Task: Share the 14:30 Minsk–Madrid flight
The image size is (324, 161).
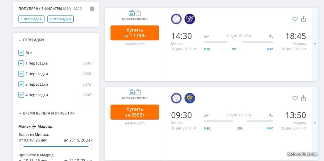Action: click(x=304, y=19)
